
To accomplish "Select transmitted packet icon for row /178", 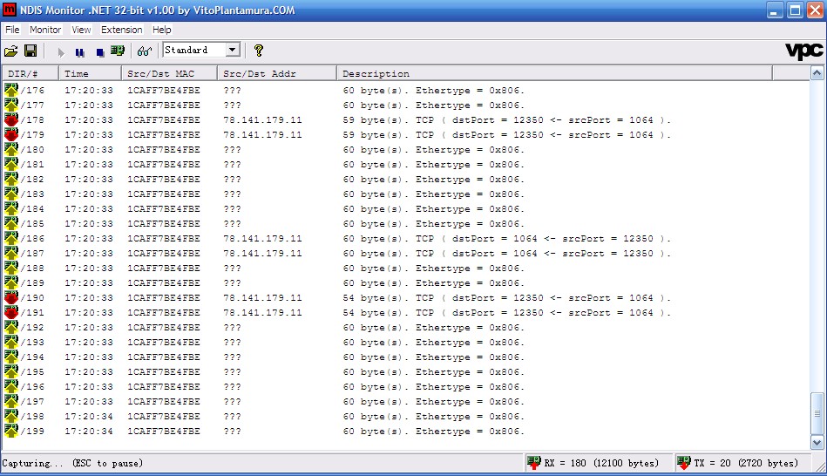I will pos(11,119).
